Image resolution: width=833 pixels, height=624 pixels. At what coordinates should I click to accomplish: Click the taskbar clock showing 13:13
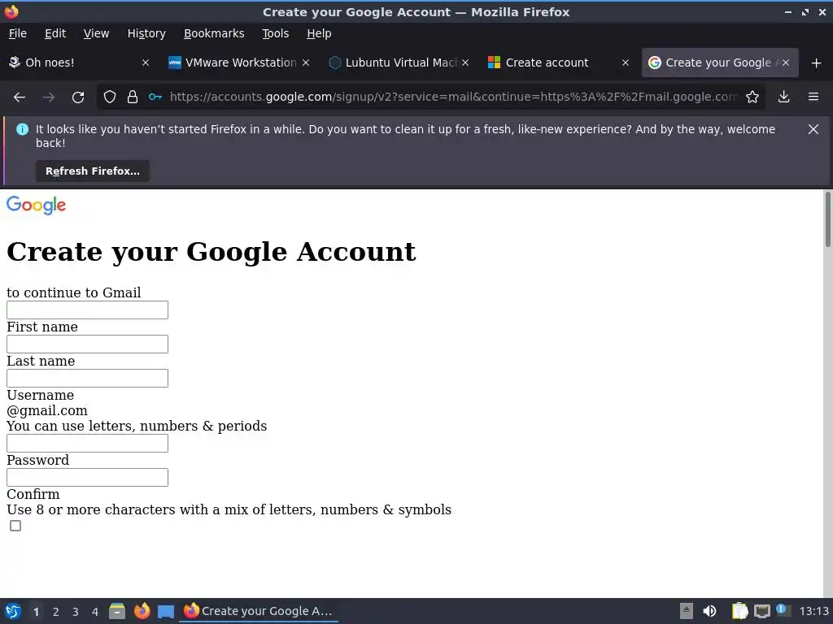pyautogui.click(x=813, y=611)
